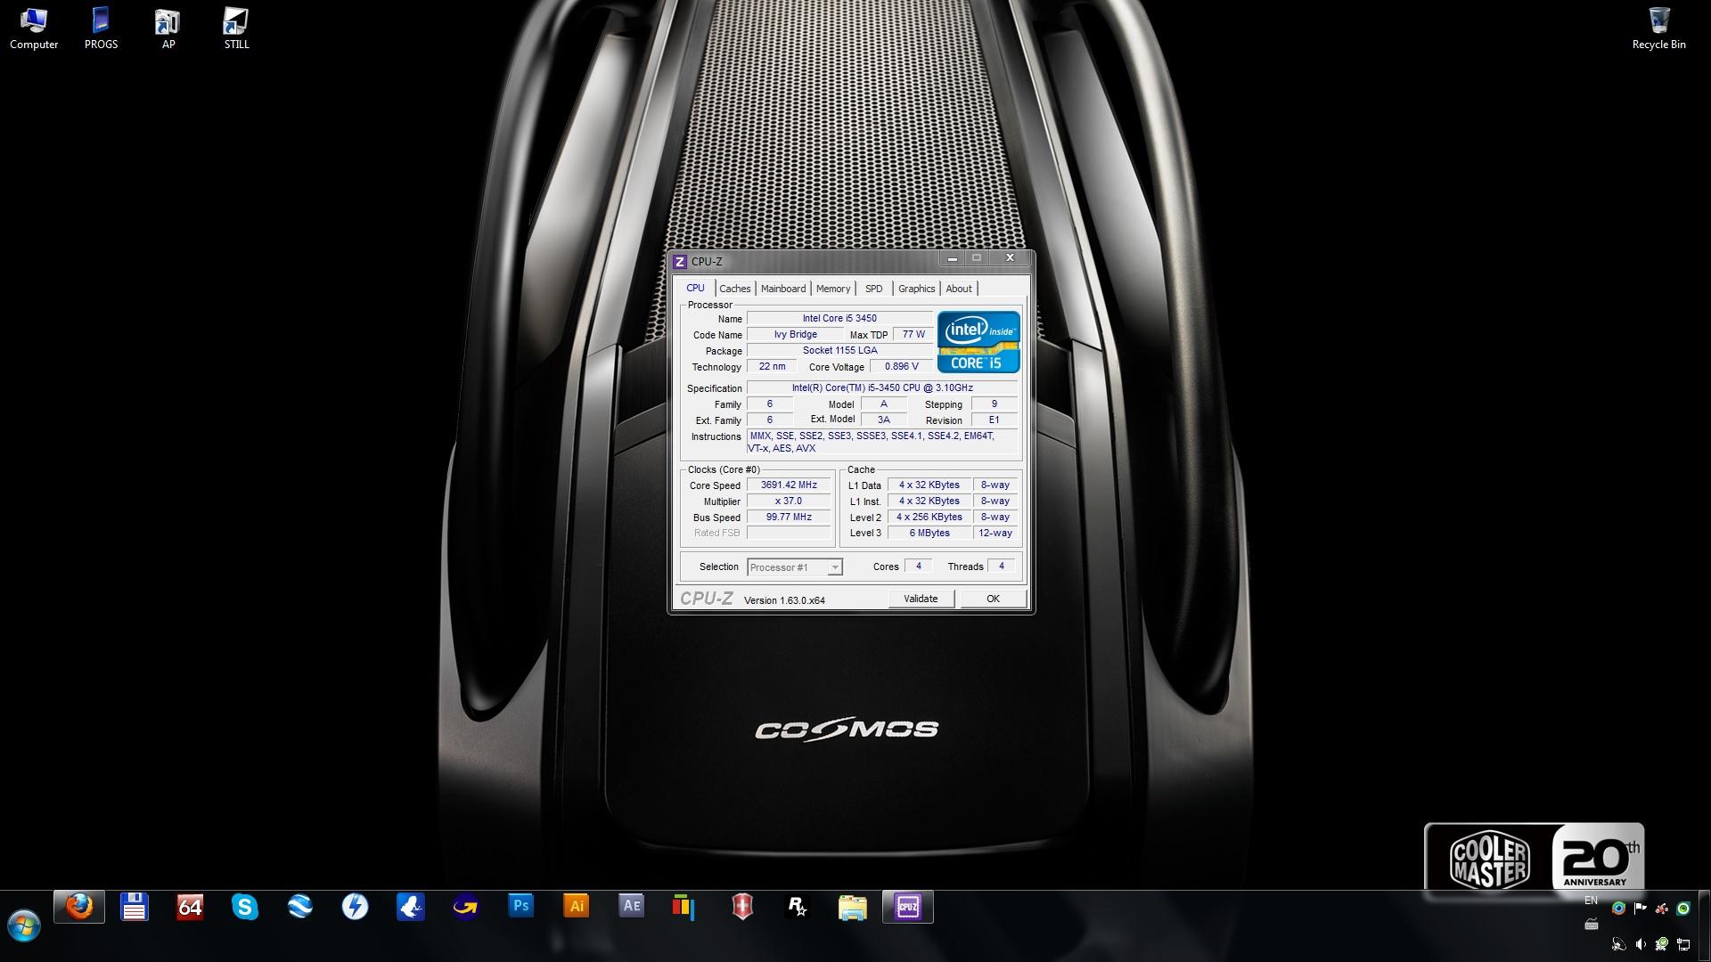The width and height of the screenshot is (1711, 962).
Task: Click the '22 nm' technology value
Action: point(772,366)
